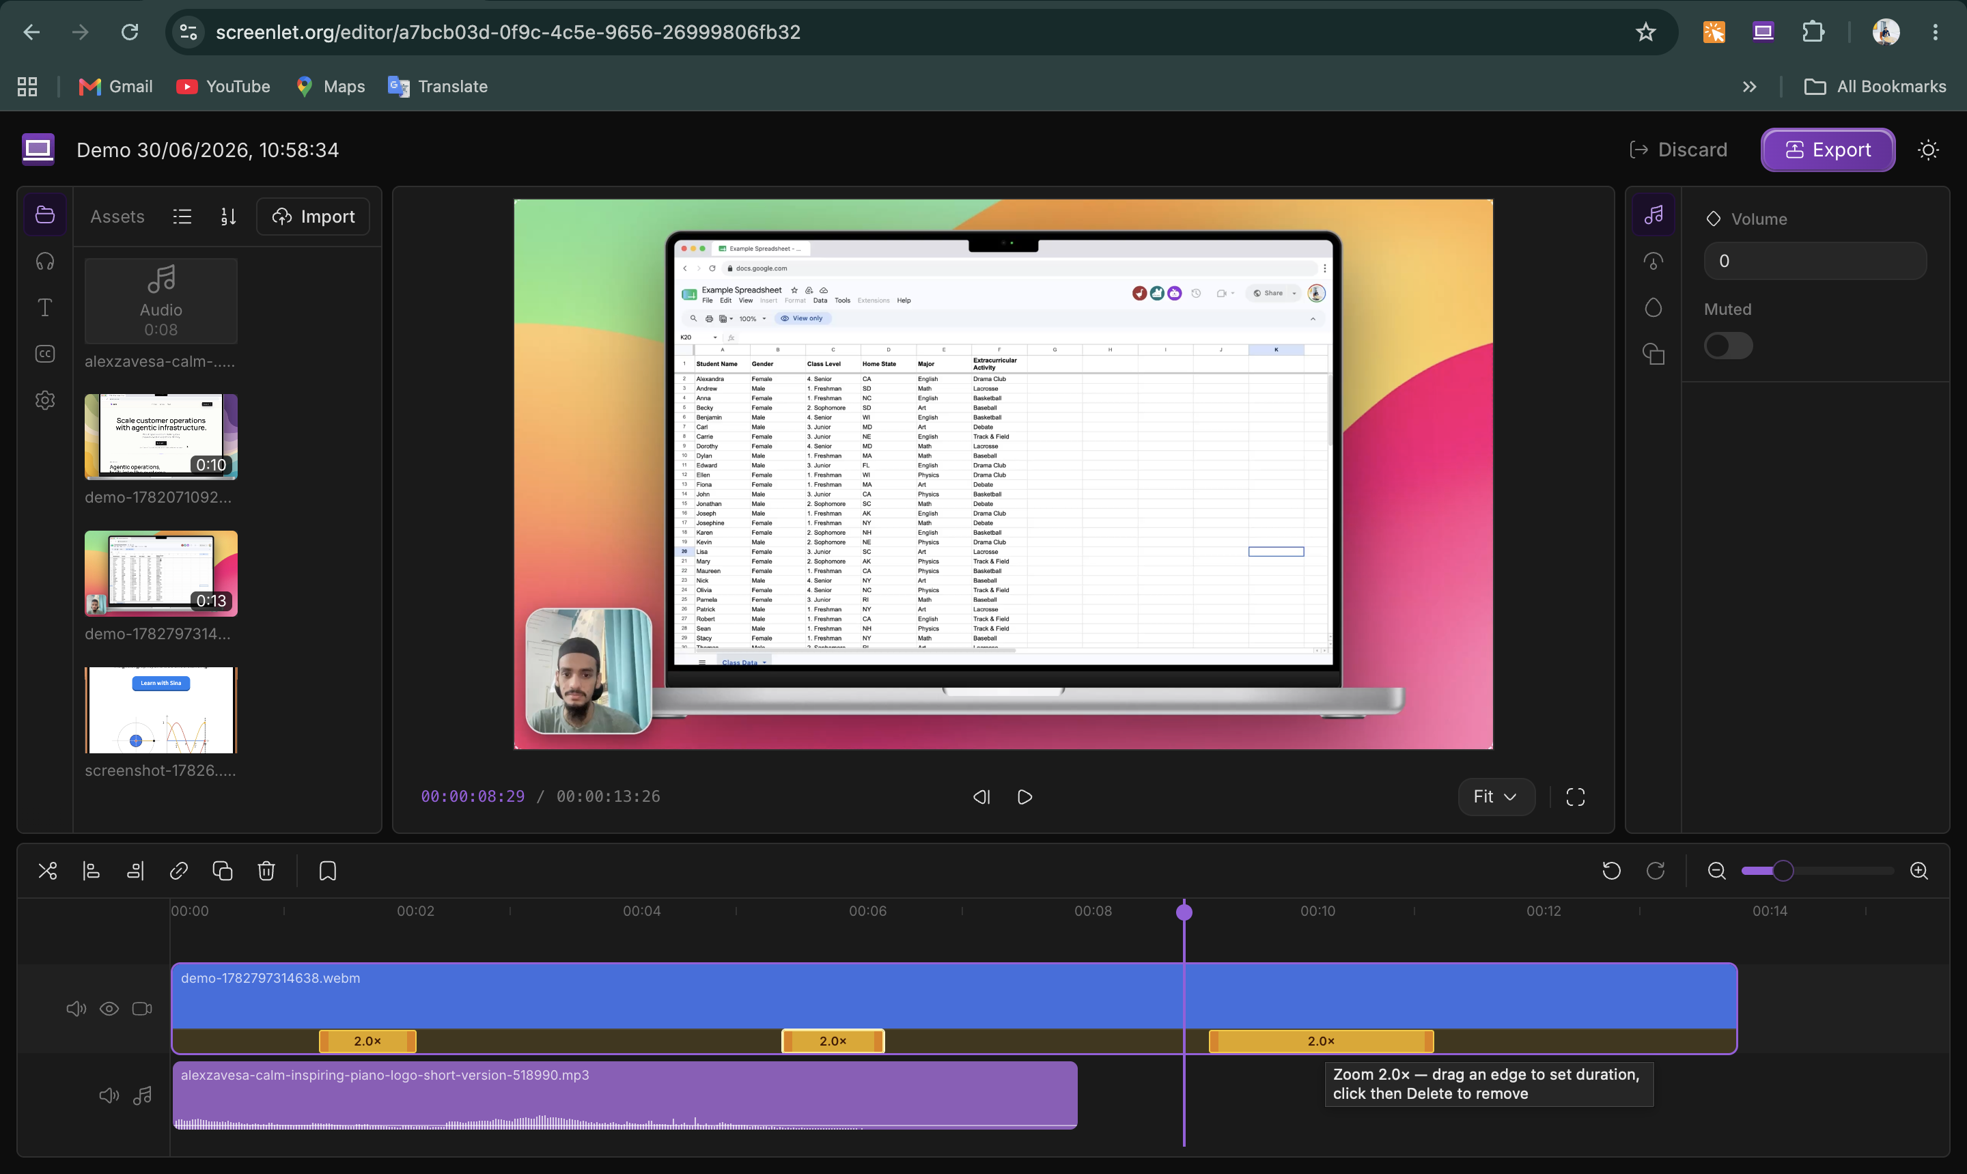1967x1174 pixels.
Task: Trim clip end to playhead
Action: coord(135,871)
